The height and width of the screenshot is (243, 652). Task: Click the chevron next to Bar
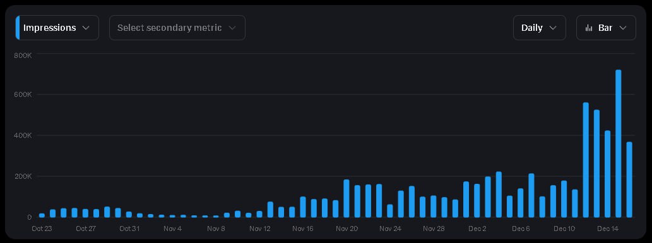point(622,28)
